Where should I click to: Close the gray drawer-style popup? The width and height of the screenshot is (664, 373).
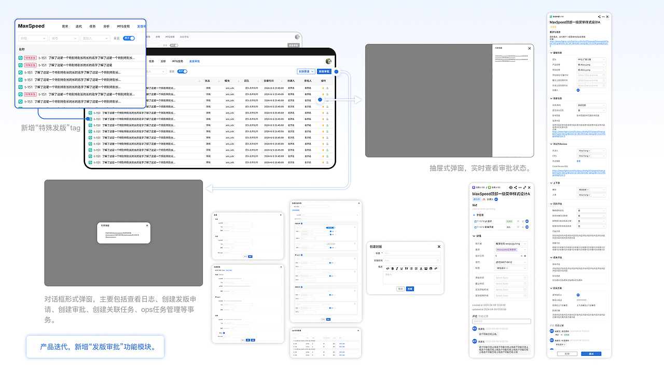coord(529,48)
